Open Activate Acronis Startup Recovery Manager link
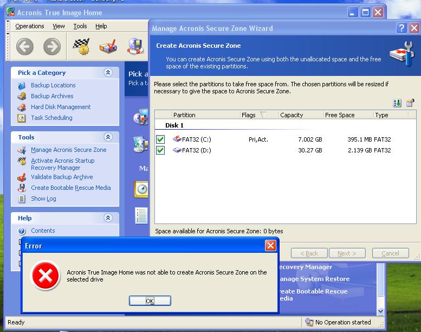Viewport: 421px width, 332px height. click(x=63, y=164)
